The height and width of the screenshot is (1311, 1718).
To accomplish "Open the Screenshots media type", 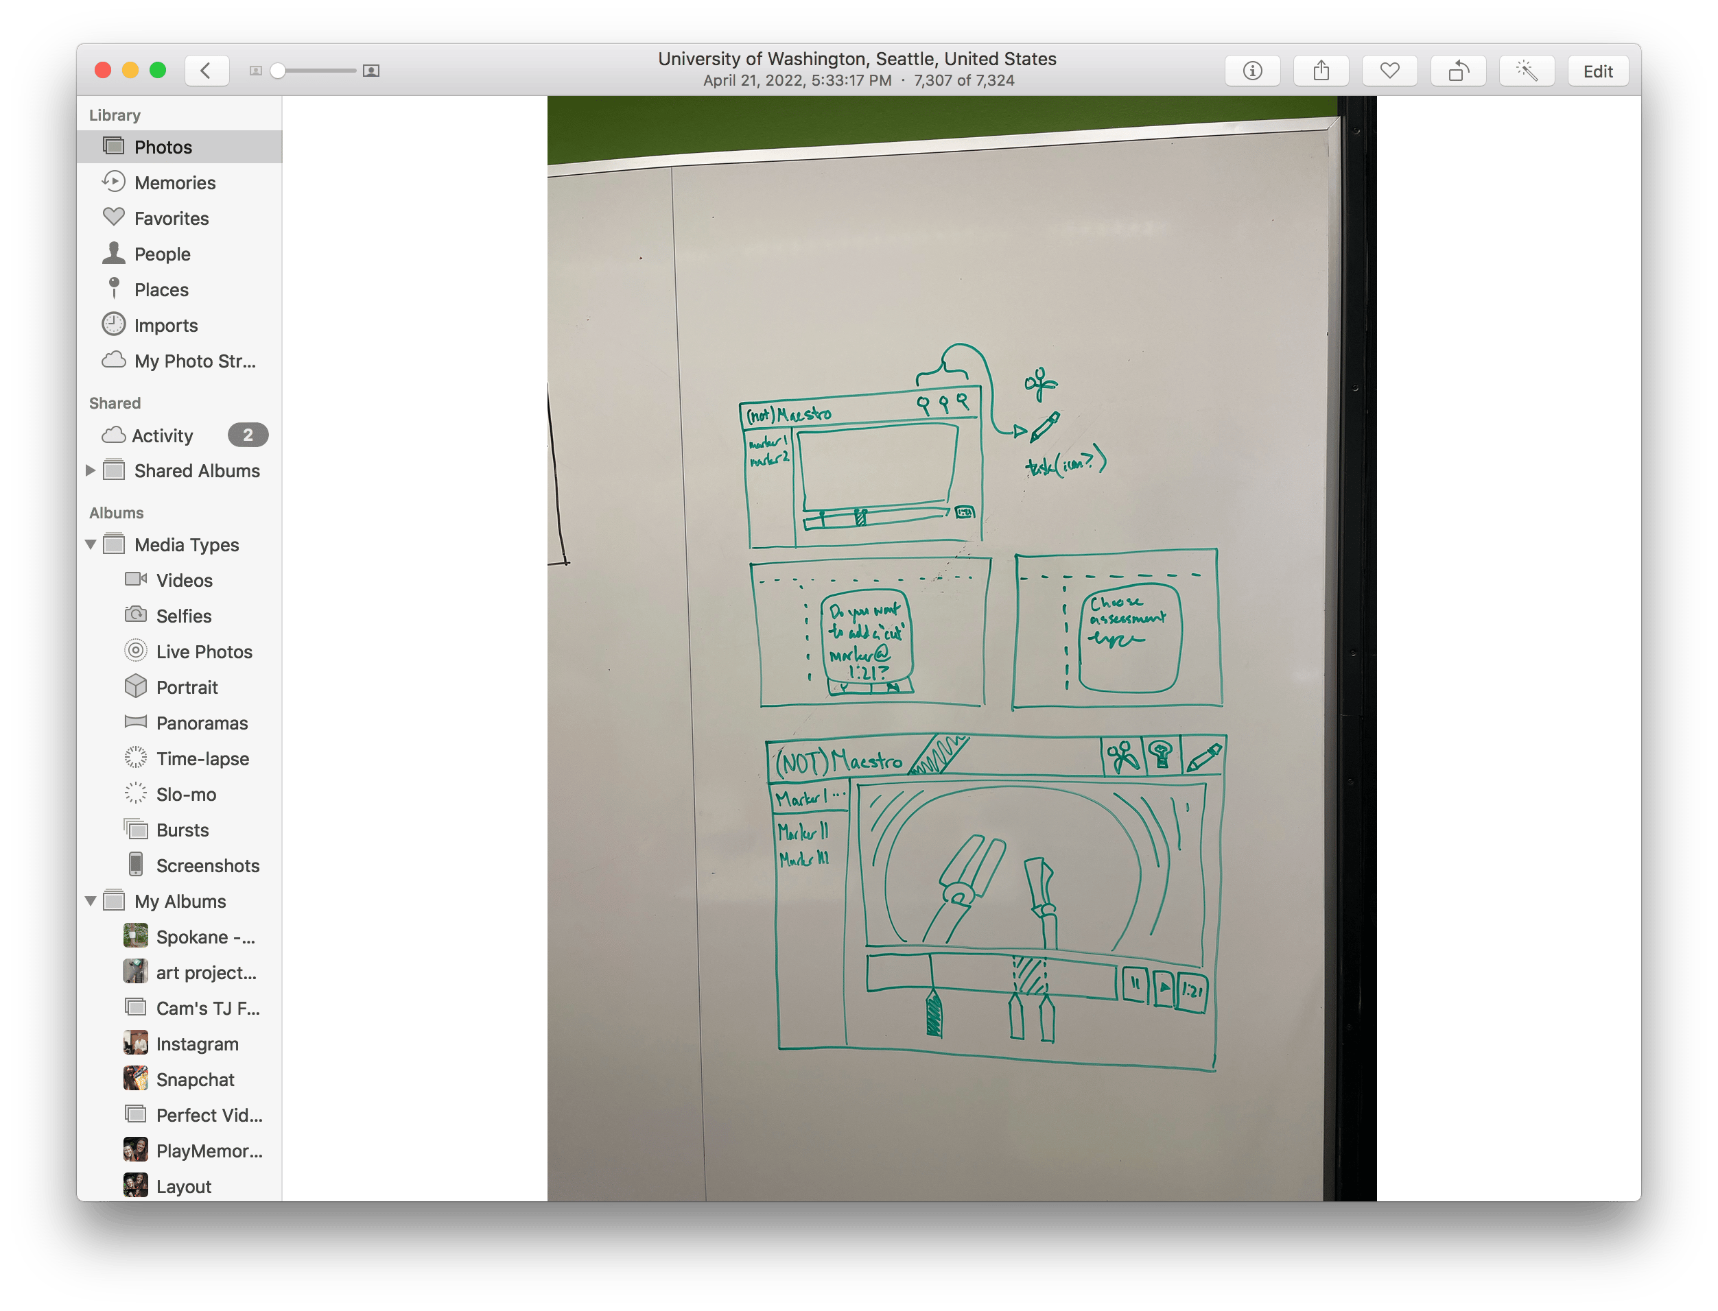I will click(x=207, y=865).
